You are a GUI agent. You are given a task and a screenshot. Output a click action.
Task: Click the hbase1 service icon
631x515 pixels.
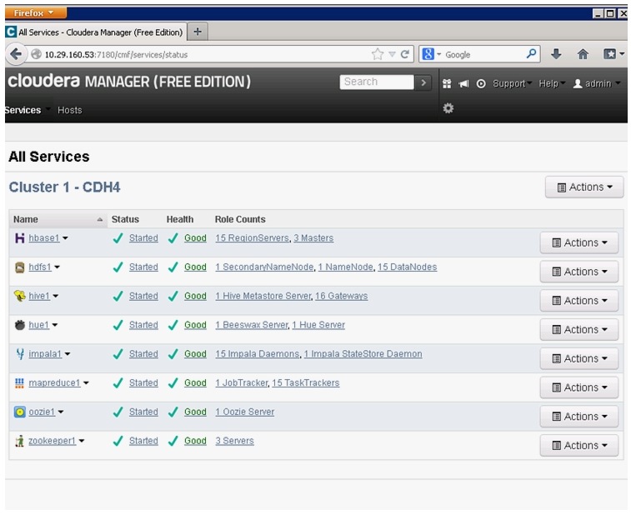(20, 238)
